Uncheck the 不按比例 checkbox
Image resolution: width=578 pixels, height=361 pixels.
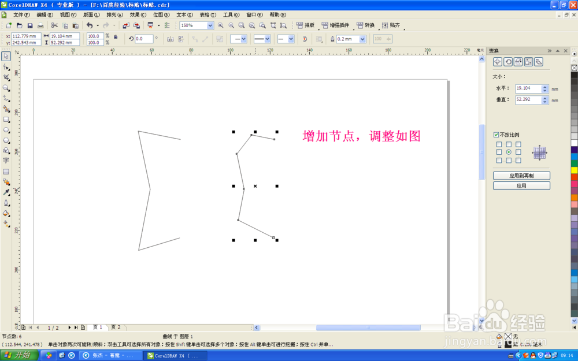click(x=496, y=135)
